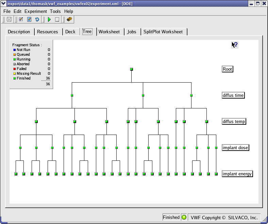Screen dimensions: 268x224
Task: Open the Help menu
Action: [x=69, y=11]
